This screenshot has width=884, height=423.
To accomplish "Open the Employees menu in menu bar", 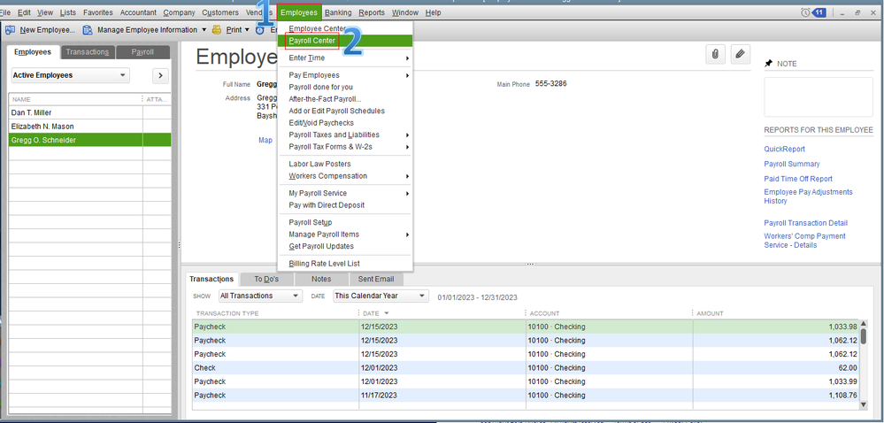I will point(299,12).
